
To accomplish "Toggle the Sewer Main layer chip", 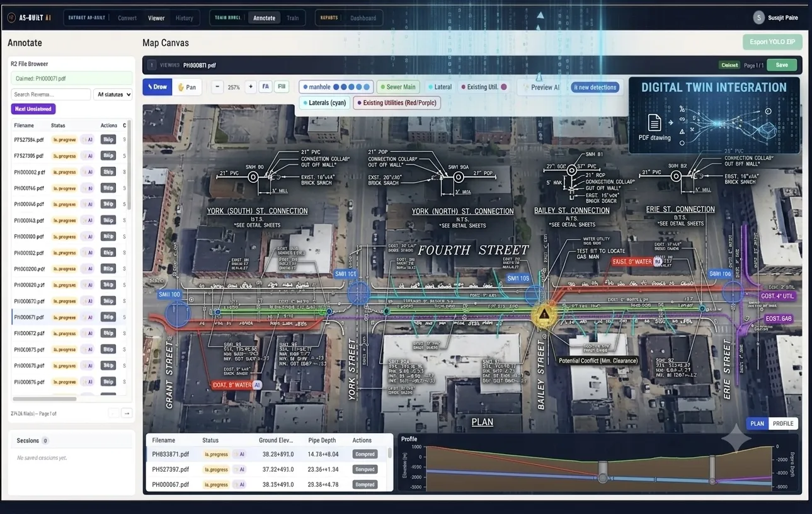I will [397, 87].
